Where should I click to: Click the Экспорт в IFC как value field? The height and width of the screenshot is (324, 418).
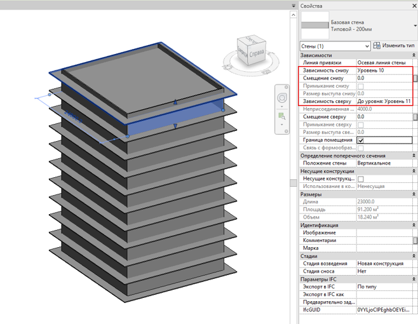tap(384, 295)
